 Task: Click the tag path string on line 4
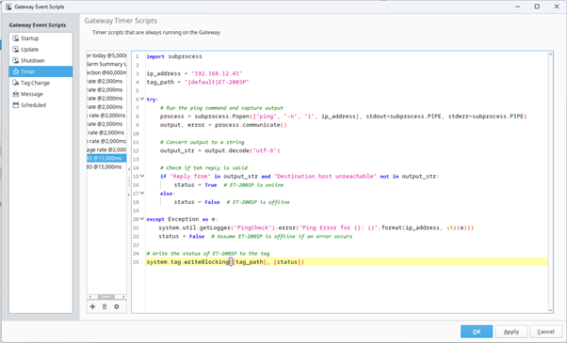[217, 83]
